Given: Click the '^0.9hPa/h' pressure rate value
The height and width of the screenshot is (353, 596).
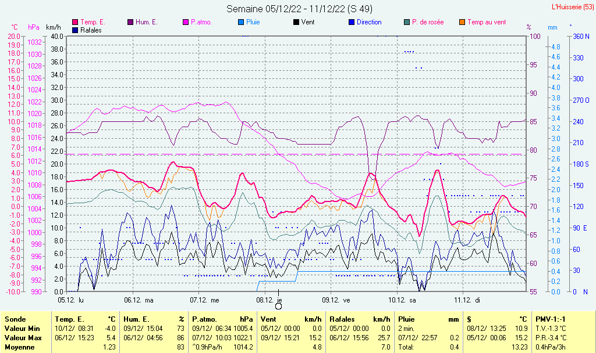Looking at the screenshot, I should coord(208,347).
